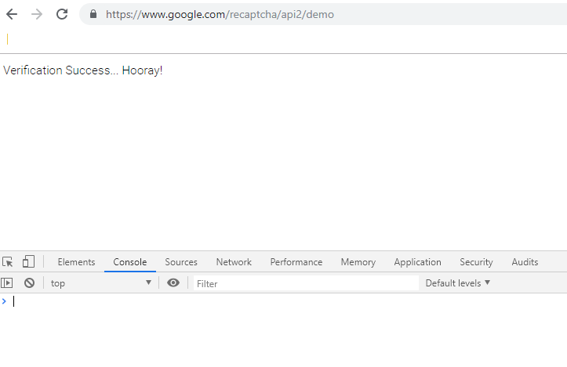Open the 'top' JavaScript context dropdown

(x=100, y=283)
